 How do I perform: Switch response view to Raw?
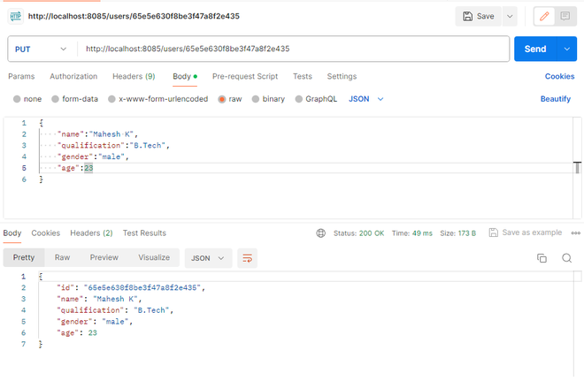[x=62, y=257]
